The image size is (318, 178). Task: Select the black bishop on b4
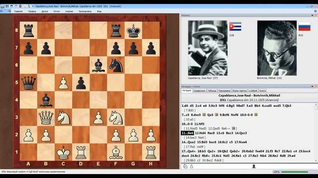46,100
